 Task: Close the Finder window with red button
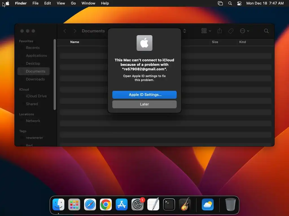[x=22, y=31]
